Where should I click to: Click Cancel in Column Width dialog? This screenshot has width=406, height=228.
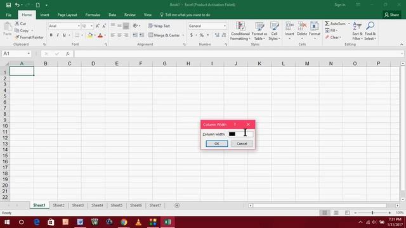tap(242, 144)
